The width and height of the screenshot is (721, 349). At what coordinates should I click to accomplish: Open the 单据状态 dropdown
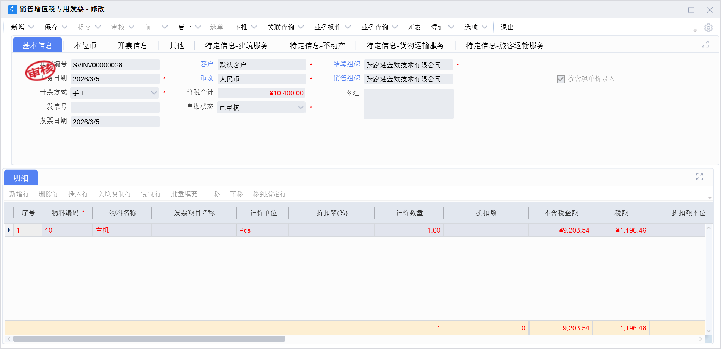[x=300, y=107]
